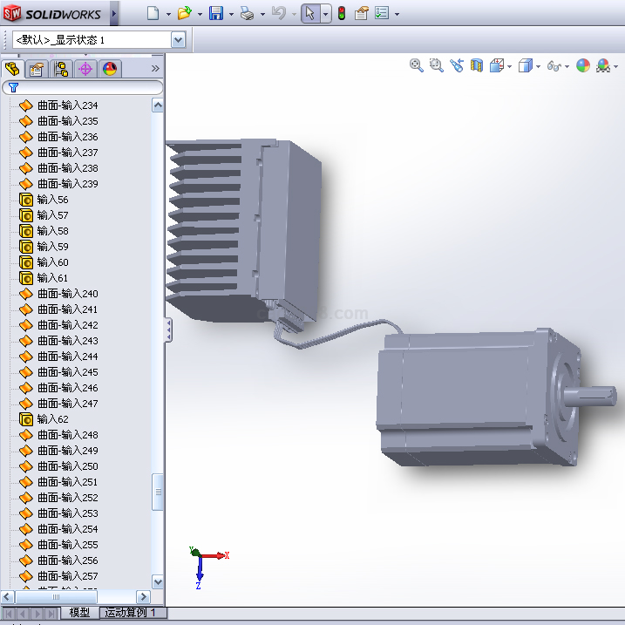
Task: Collapse the feature tree panel handle
Action: pyautogui.click(x=168, y=329)
